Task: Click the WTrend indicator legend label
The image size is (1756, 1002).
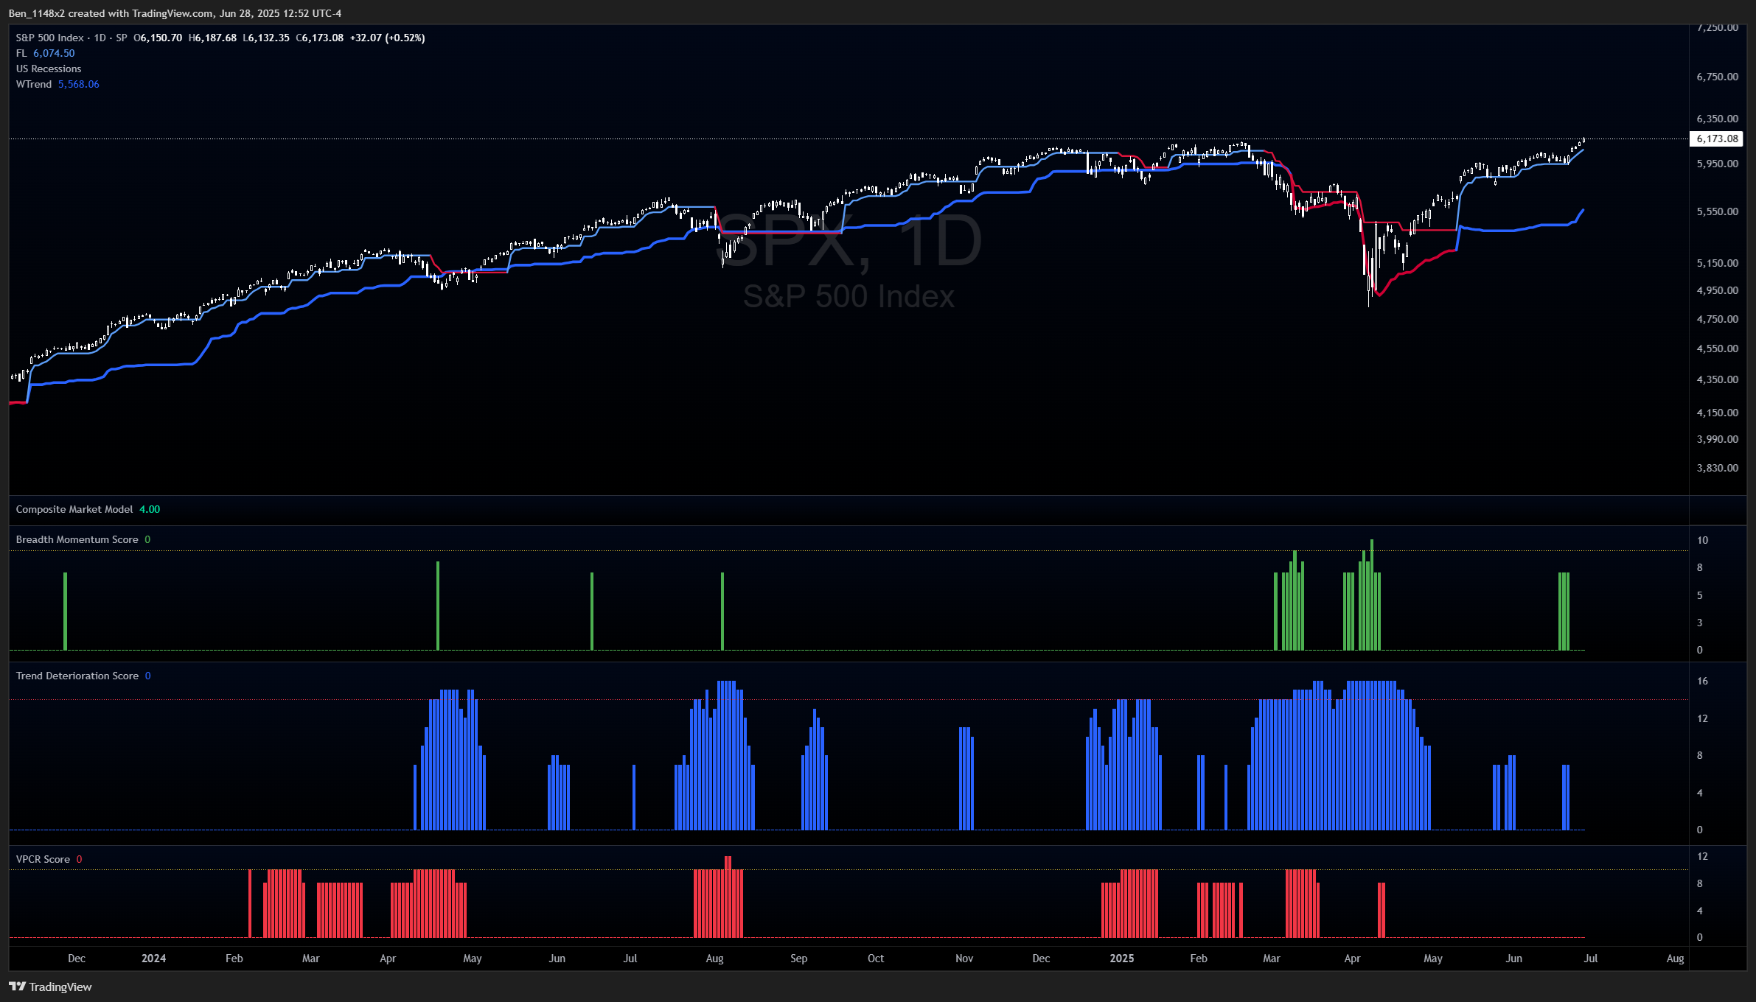Action: [34, 84]
